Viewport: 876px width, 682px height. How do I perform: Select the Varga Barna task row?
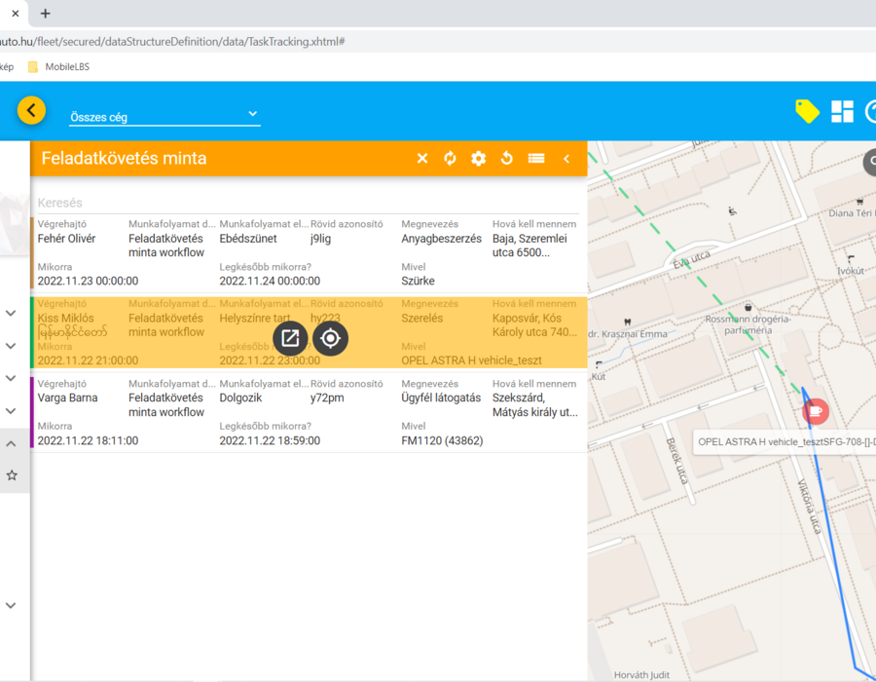(x=309, y=412)
